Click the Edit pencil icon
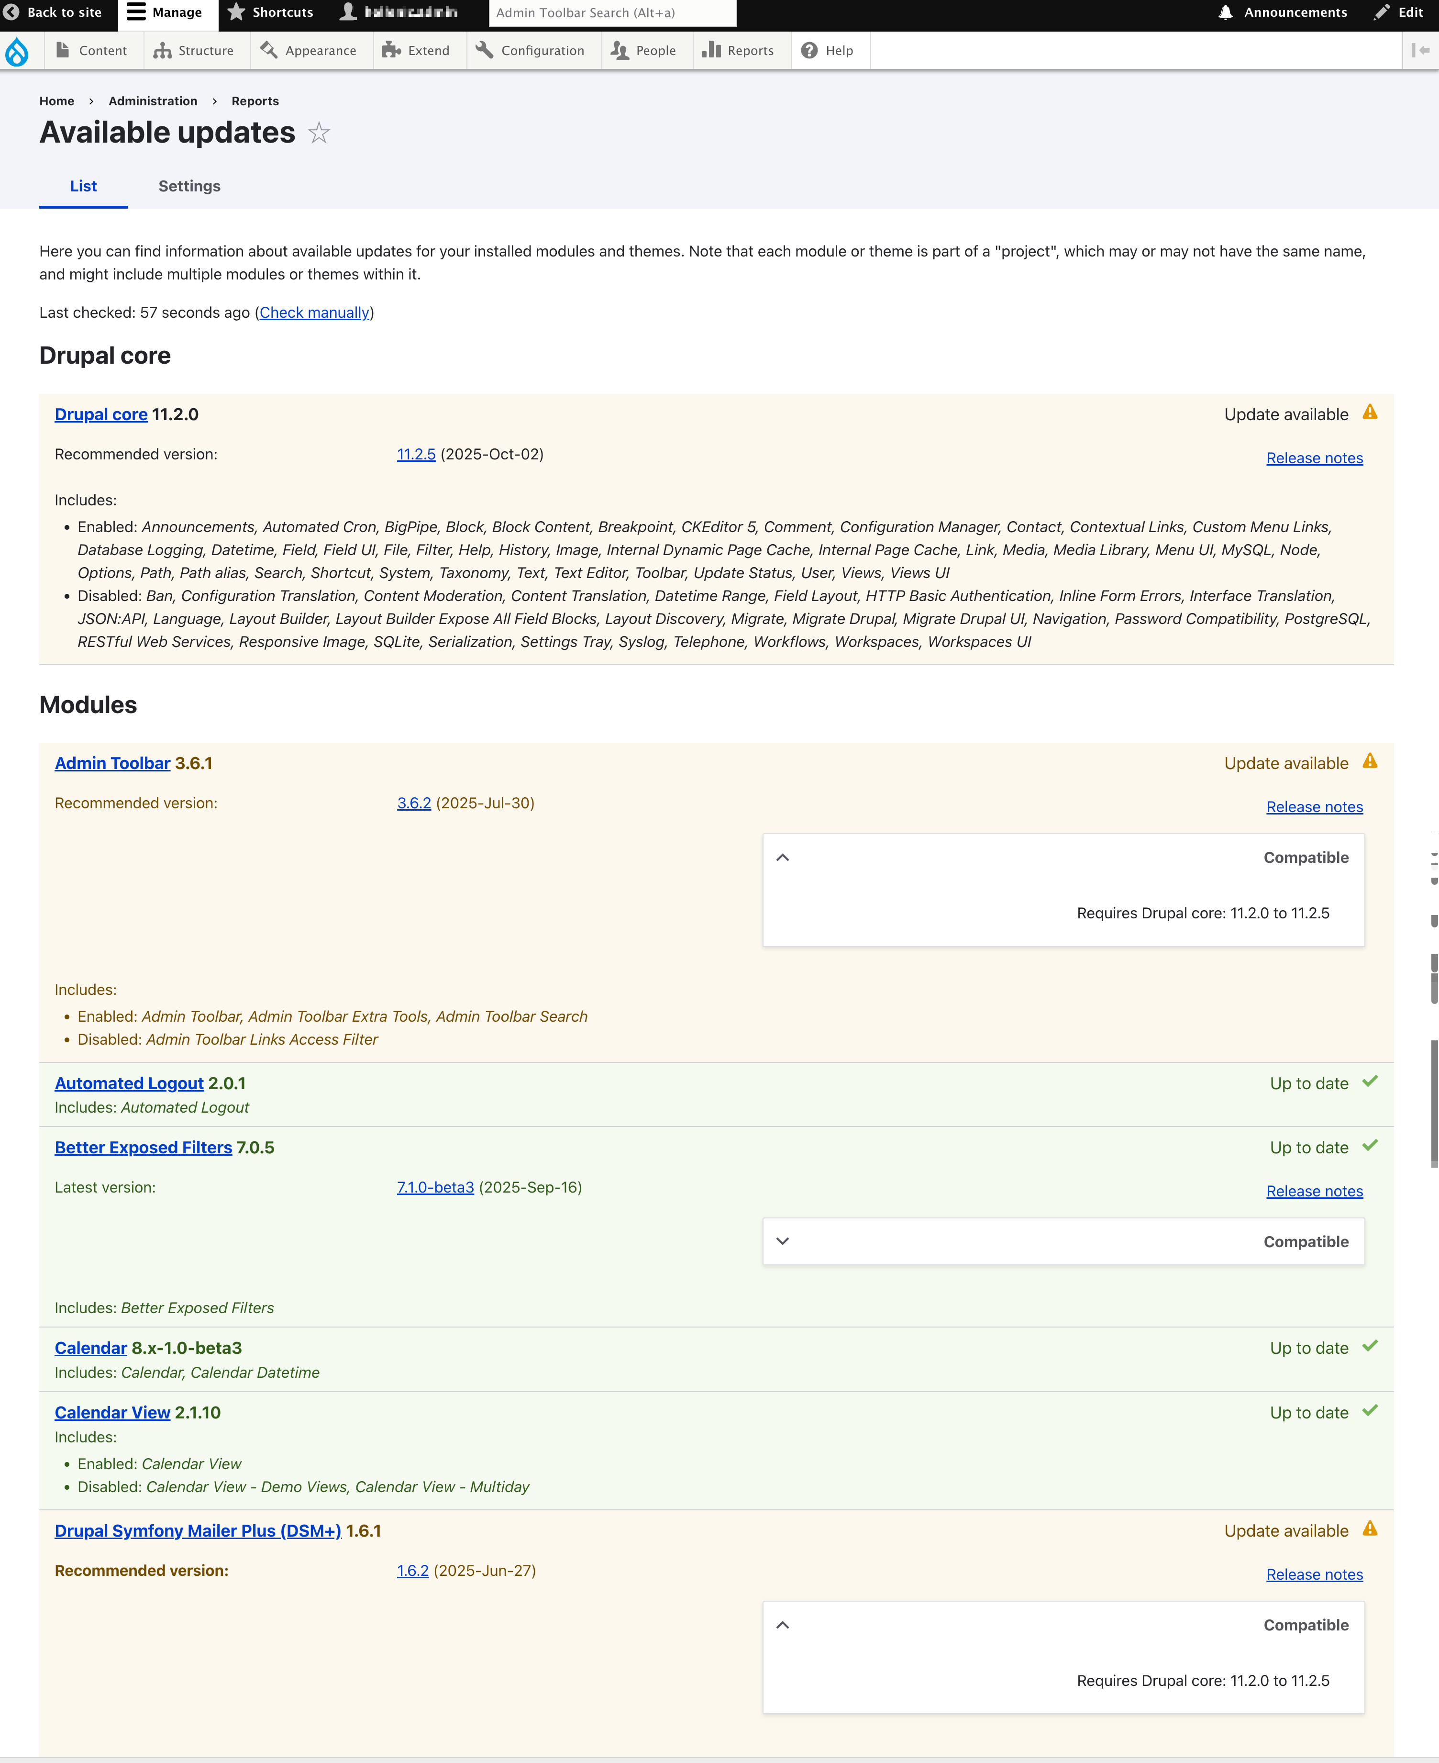Viewport: 1439px width, 1763px height. tap(1381, 12)
